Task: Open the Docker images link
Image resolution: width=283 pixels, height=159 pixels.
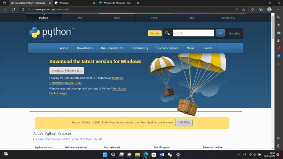Action: 58,93
